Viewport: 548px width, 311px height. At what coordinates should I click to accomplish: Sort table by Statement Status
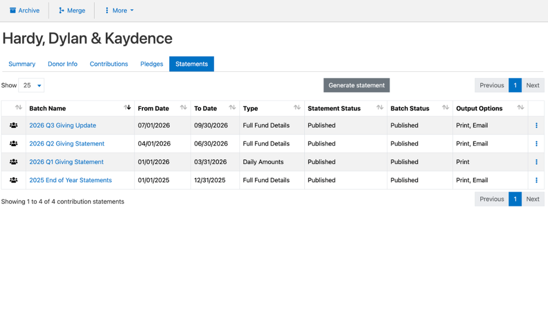(x=345, y=108)
